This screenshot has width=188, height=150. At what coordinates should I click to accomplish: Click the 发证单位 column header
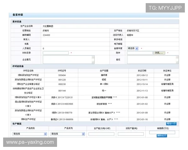[x=167, y=71]
